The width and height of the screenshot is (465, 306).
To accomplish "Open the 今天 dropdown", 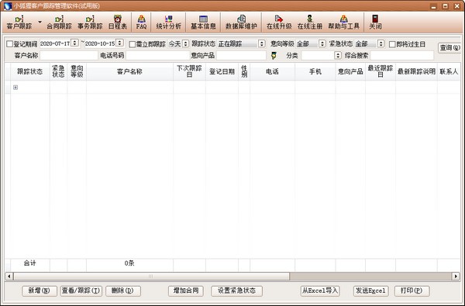I will pos(185,44).
